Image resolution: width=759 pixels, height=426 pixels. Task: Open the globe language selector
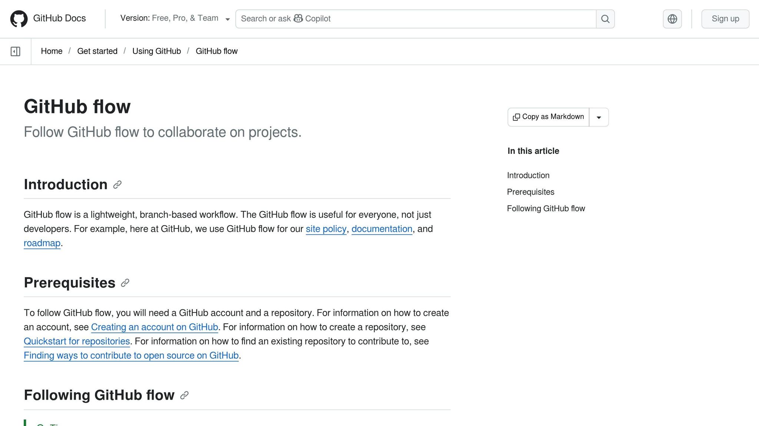pyautogui.click(x=672, y=19)
